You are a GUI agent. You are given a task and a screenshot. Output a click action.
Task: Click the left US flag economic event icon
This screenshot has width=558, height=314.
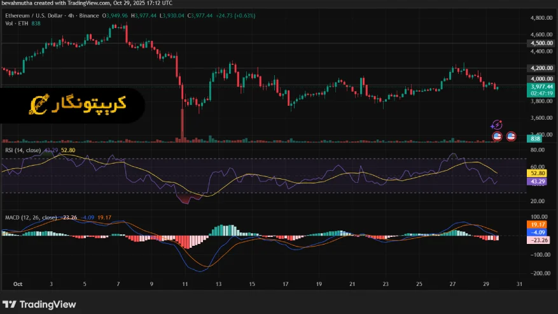coord(498,136)
